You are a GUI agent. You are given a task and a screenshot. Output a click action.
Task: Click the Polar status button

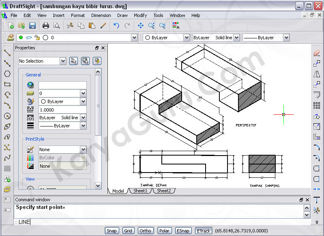click(x=164, y=231)
